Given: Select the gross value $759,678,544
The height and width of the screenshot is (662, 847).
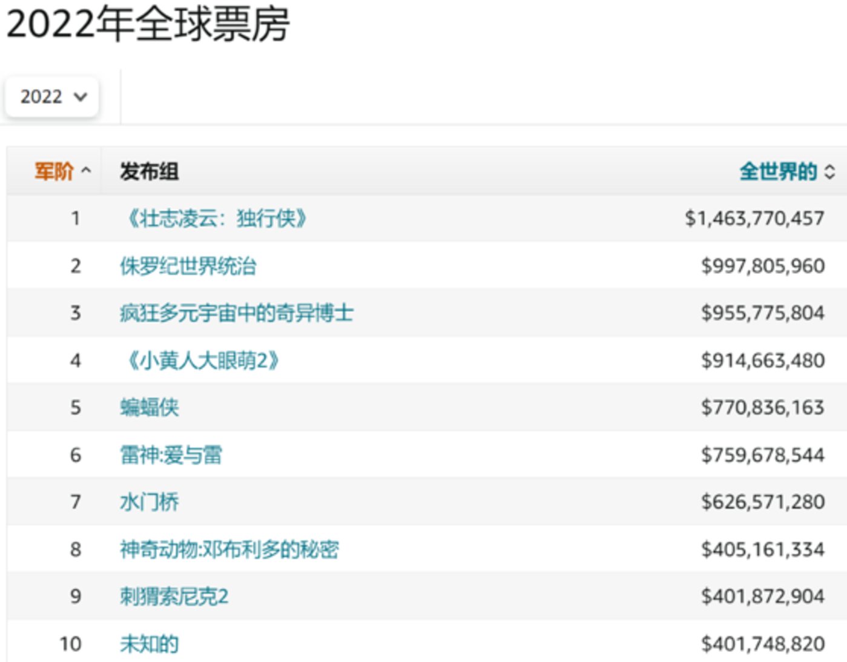Looking at the screenshot, I should pos(763,454).
